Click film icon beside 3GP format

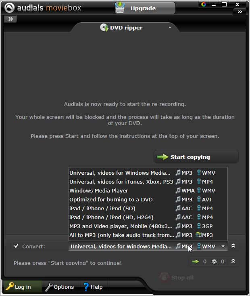pos(199,226)
